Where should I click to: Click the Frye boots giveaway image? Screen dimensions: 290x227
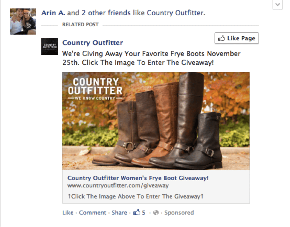(x=156, y=121)
